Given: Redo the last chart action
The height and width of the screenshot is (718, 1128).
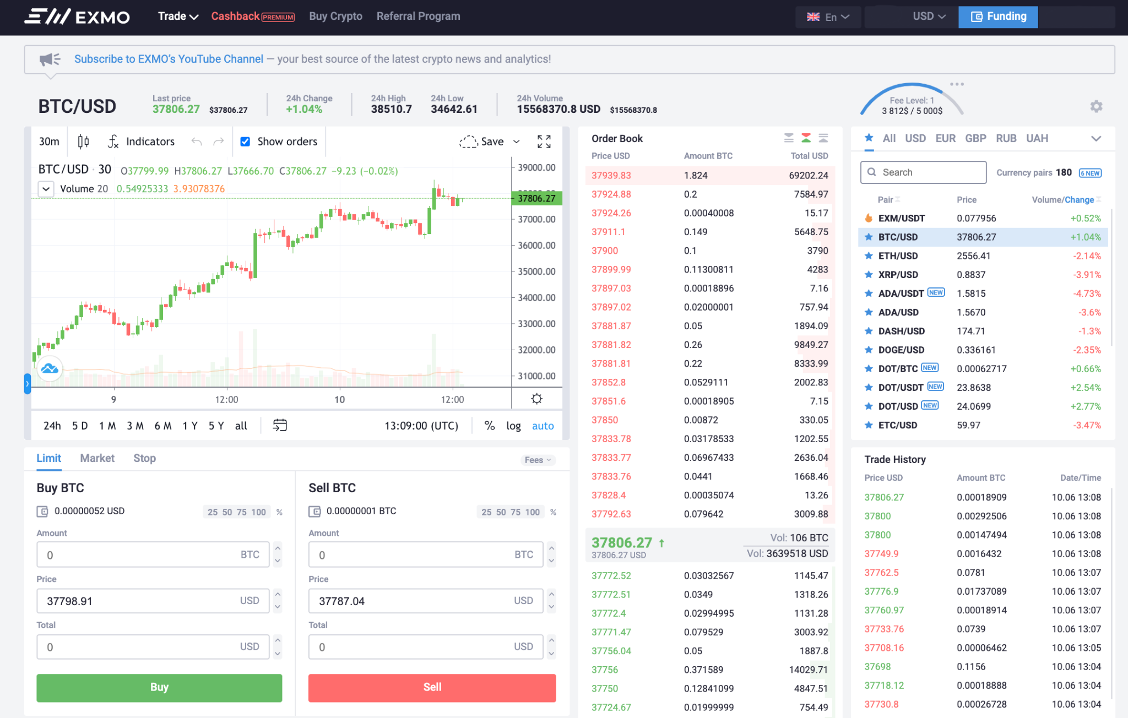Looking at the screenshot, I should 219,142.
